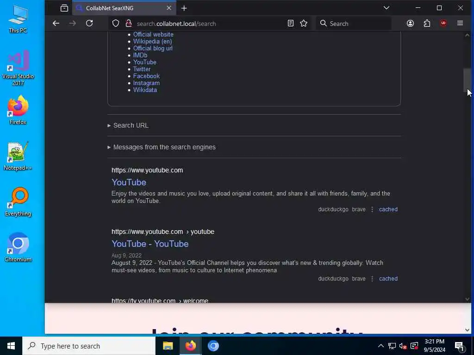This screenshot has height=355, width=474.
Task: Open a new tab with plus button
Action: pyautogui.click(x=184, y=8)
